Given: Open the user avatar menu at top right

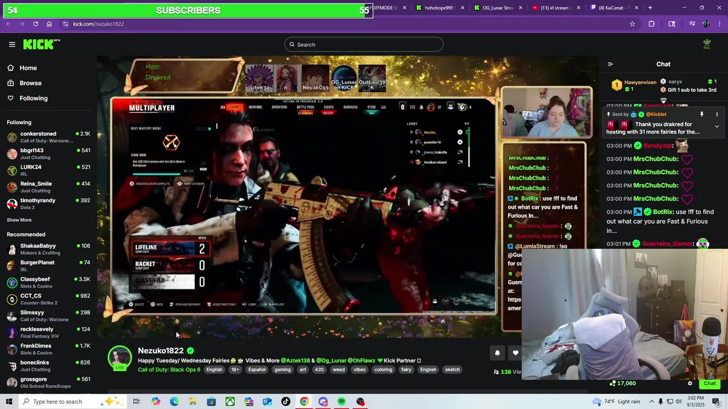Looking at the screenshot, I should click(707, 44).
